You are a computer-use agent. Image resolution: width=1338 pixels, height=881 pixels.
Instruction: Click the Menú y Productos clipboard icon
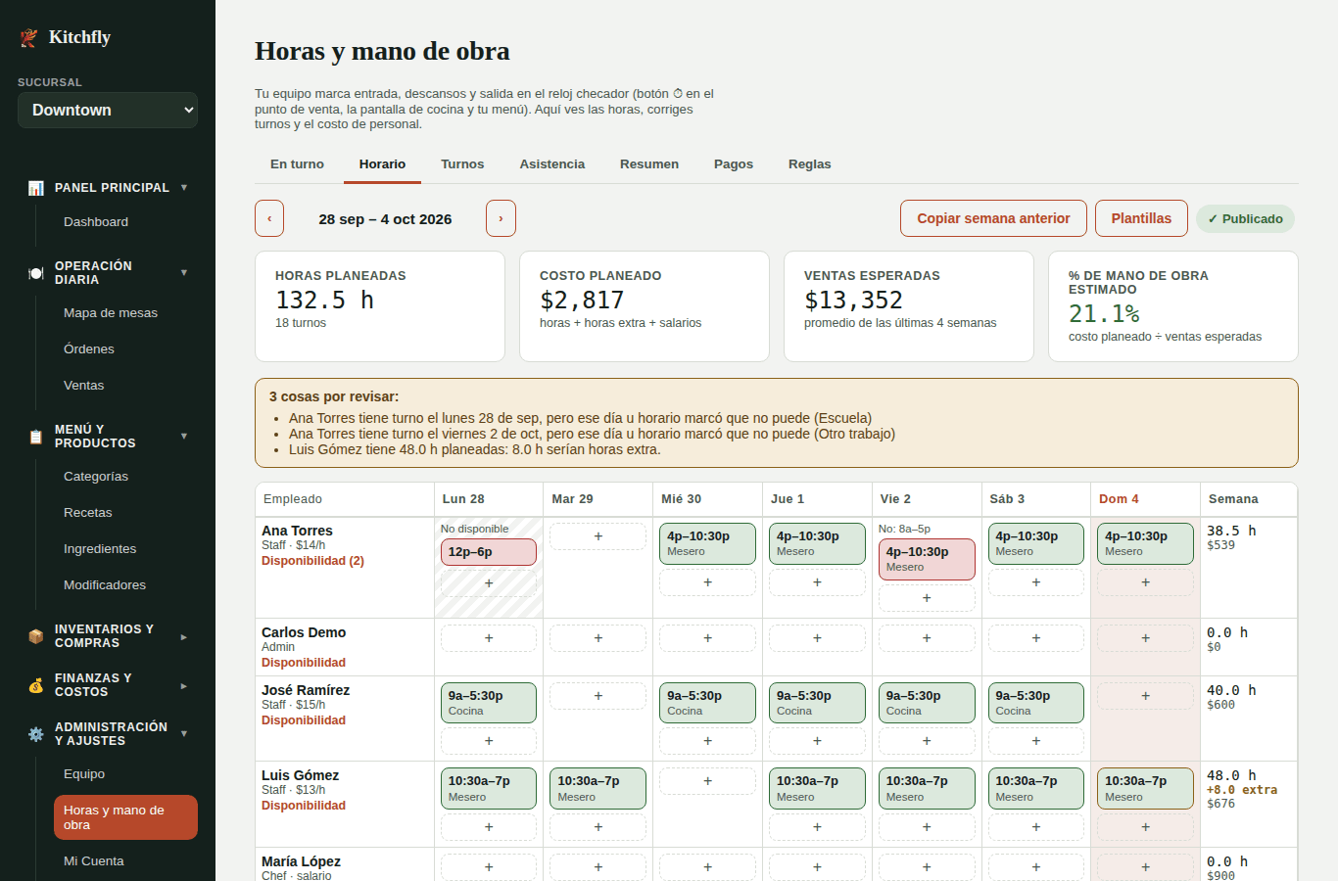[36, 437]
